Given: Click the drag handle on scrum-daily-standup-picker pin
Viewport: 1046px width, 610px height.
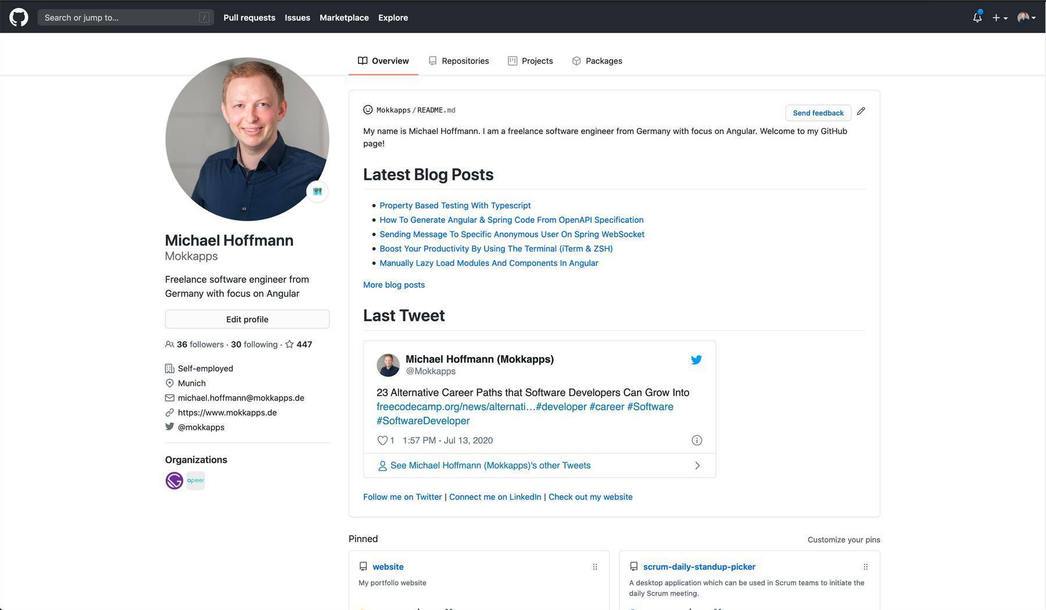Looking at the screenshot, I should pos(865,566).
